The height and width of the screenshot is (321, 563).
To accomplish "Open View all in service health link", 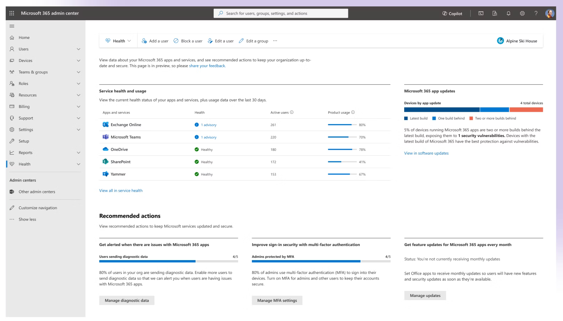I will (121, 190).
